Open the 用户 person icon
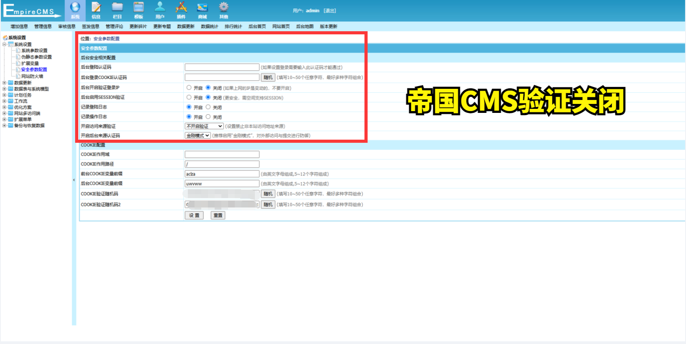This screenshot has height=344, width=686. (160, 7)
